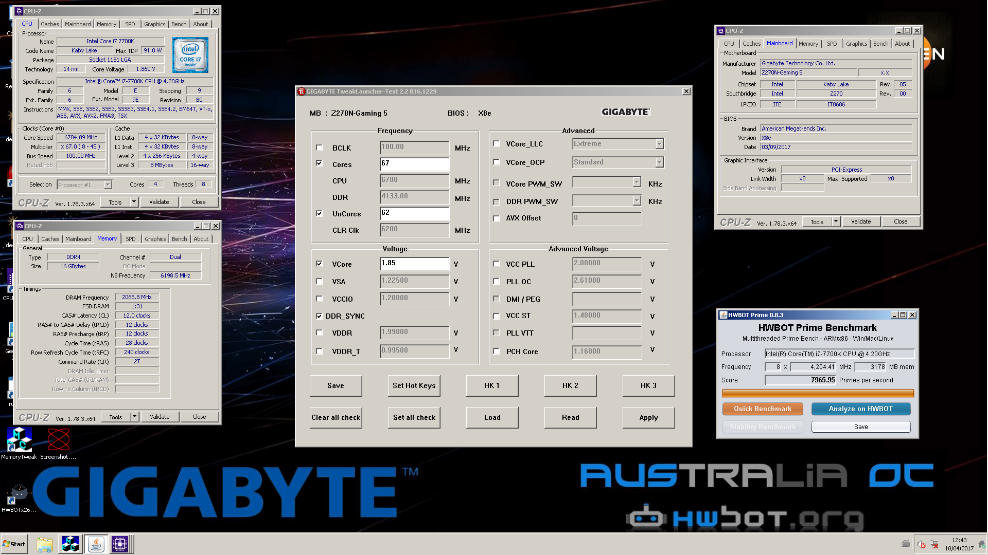
Task: Click the Set Hot Keys button
Action: [x=414, y=385]
